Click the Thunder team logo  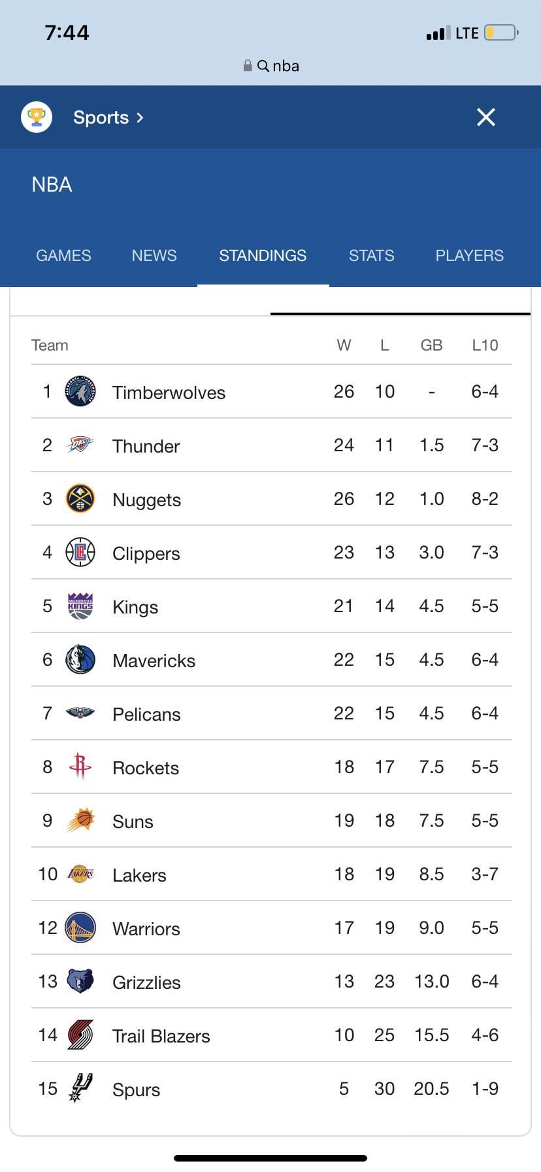pos(80,445)
